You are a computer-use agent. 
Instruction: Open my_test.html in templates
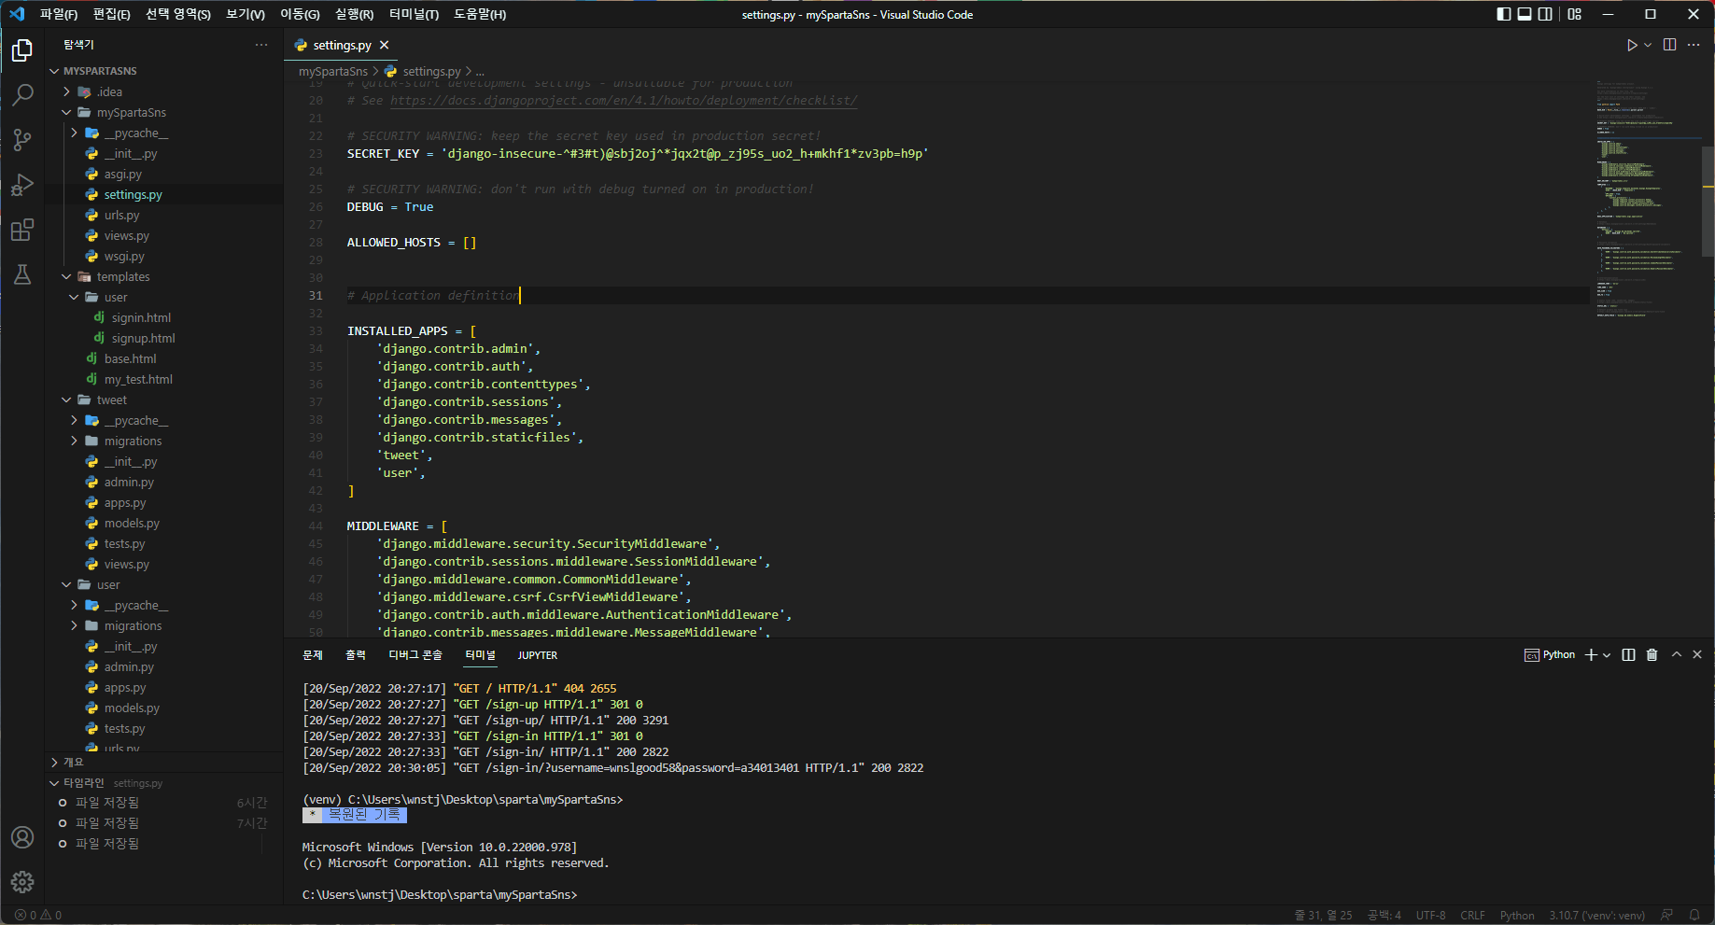[138, 379]
